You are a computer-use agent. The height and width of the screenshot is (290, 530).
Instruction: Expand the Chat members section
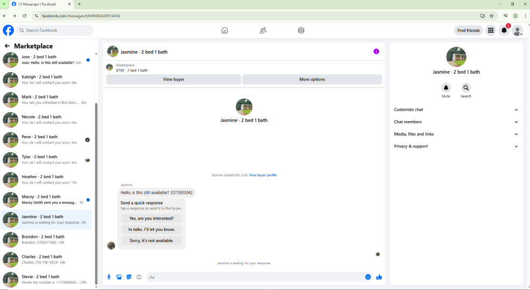tap(456, 122)
